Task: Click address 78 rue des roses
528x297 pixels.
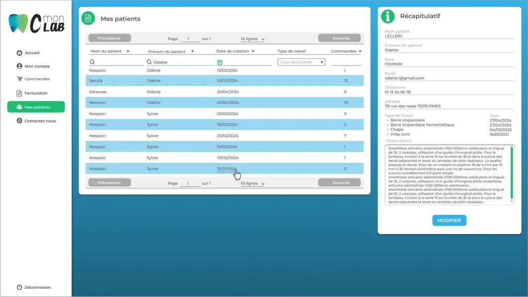Action: tap(412, 106)
